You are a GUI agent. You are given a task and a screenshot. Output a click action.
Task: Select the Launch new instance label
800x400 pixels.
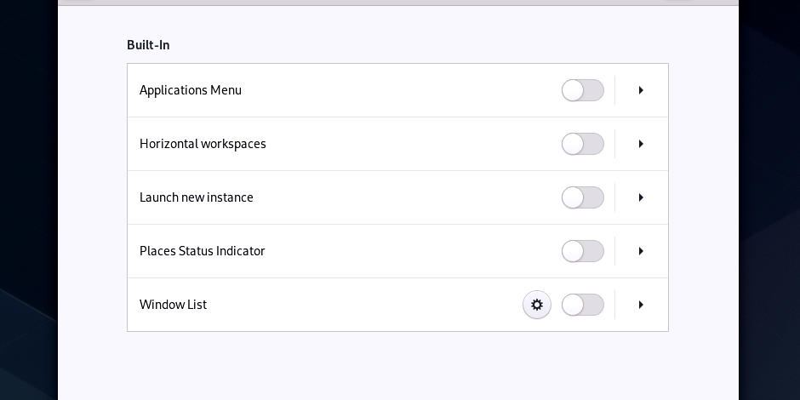pyautogui.click(x=197, y=197)
